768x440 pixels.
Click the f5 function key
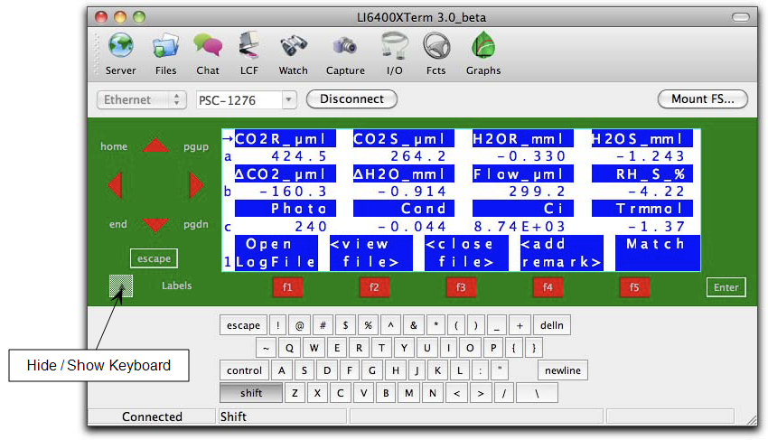click(x=634, y=287)
